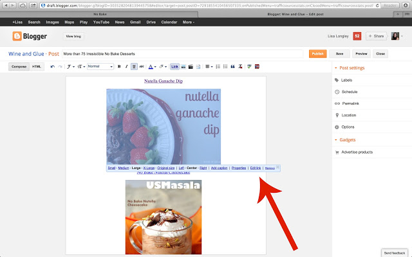The image size is (412, 257).
Task: Click the post title input field
Action: pos(182,54)
